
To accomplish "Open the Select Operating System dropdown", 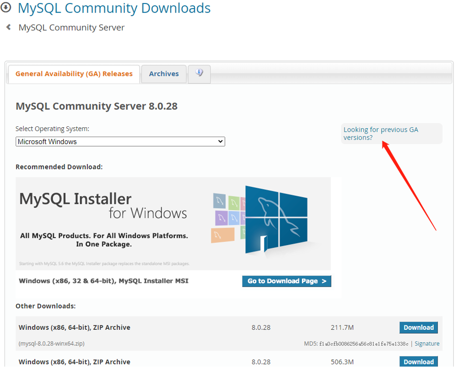I will [121, 142].
